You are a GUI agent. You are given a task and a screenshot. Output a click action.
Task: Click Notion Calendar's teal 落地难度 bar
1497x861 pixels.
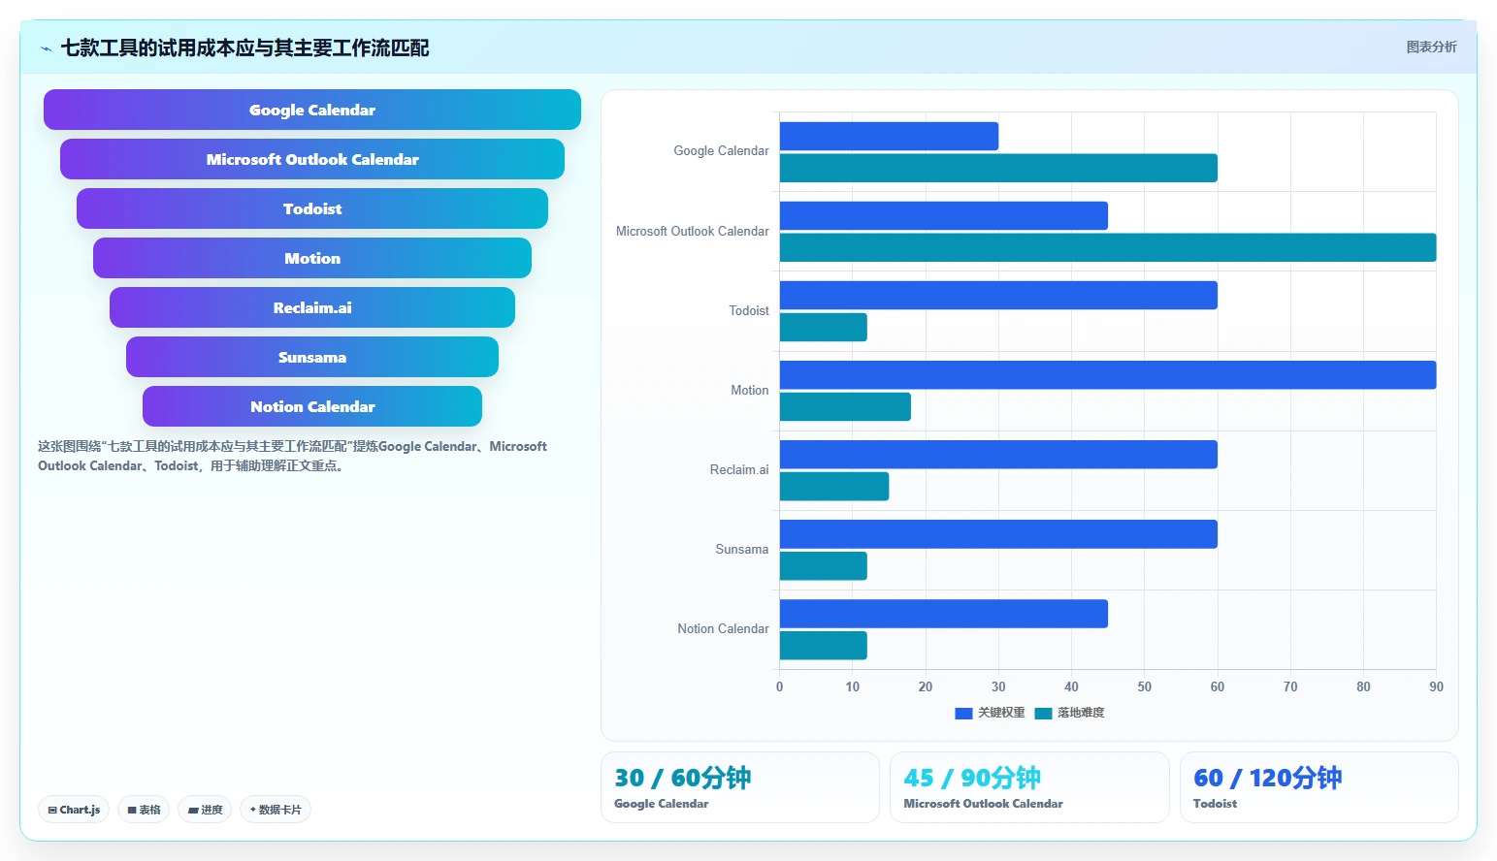pos(824,645)
